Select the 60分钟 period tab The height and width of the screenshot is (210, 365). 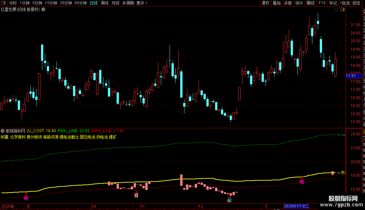tap(80, 3)
